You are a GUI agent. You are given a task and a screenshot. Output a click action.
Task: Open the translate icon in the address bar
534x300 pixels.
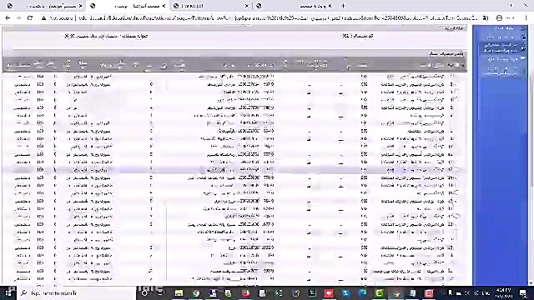tap(485, 18)
